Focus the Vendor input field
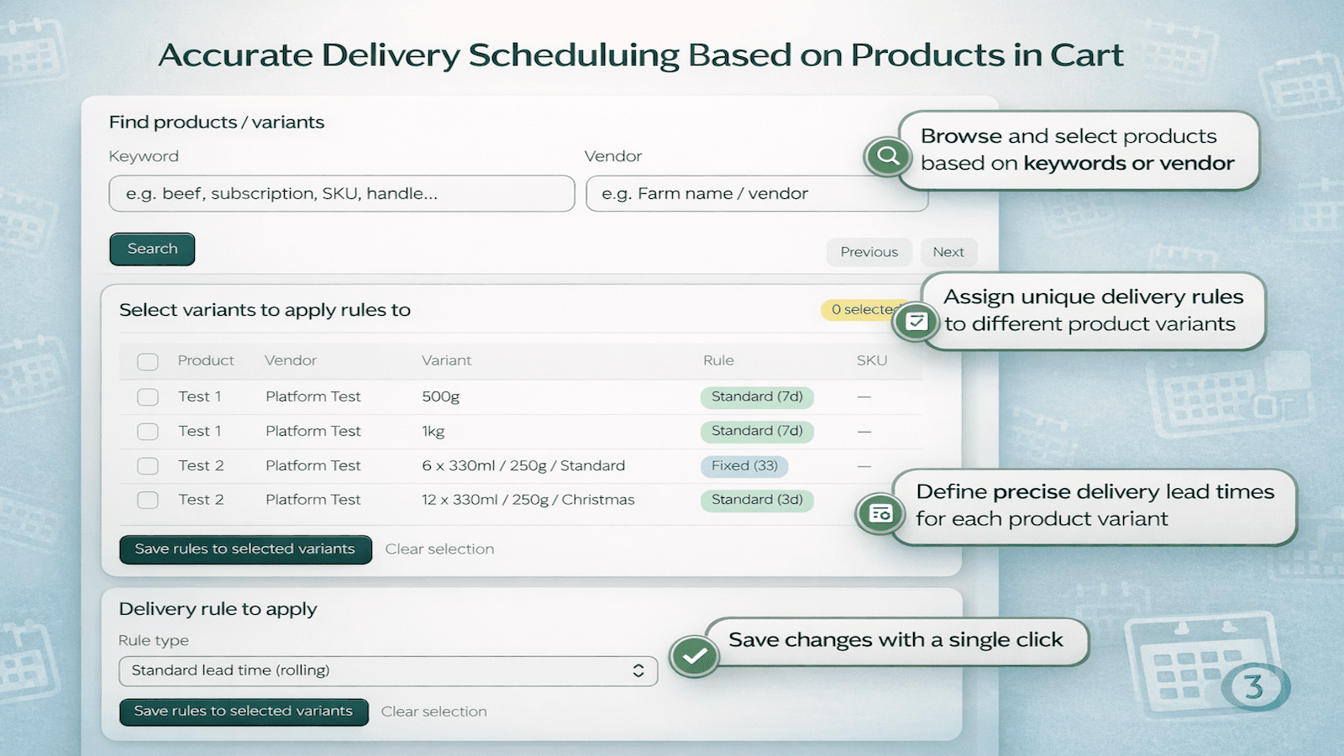This screenshot has width=1344, height=756. pos(757,193)
